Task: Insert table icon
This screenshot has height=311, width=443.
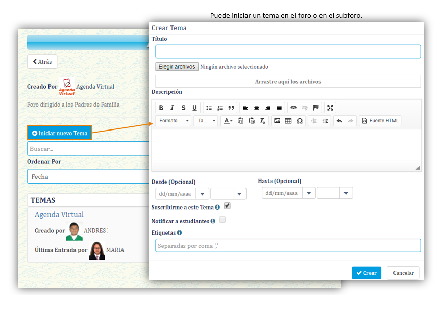Action: tap(288, 121)
